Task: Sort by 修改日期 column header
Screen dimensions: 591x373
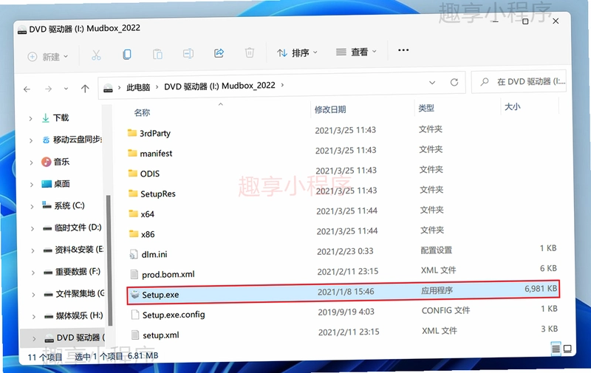Action: click(x=330, y=109)
